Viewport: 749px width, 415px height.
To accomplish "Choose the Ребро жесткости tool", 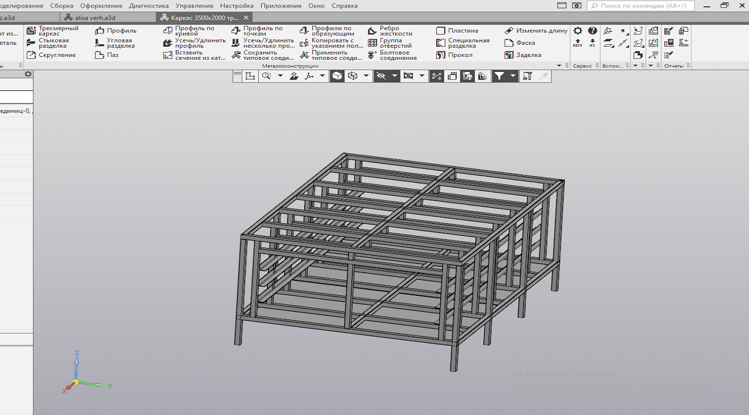I will tap(372, 31).
